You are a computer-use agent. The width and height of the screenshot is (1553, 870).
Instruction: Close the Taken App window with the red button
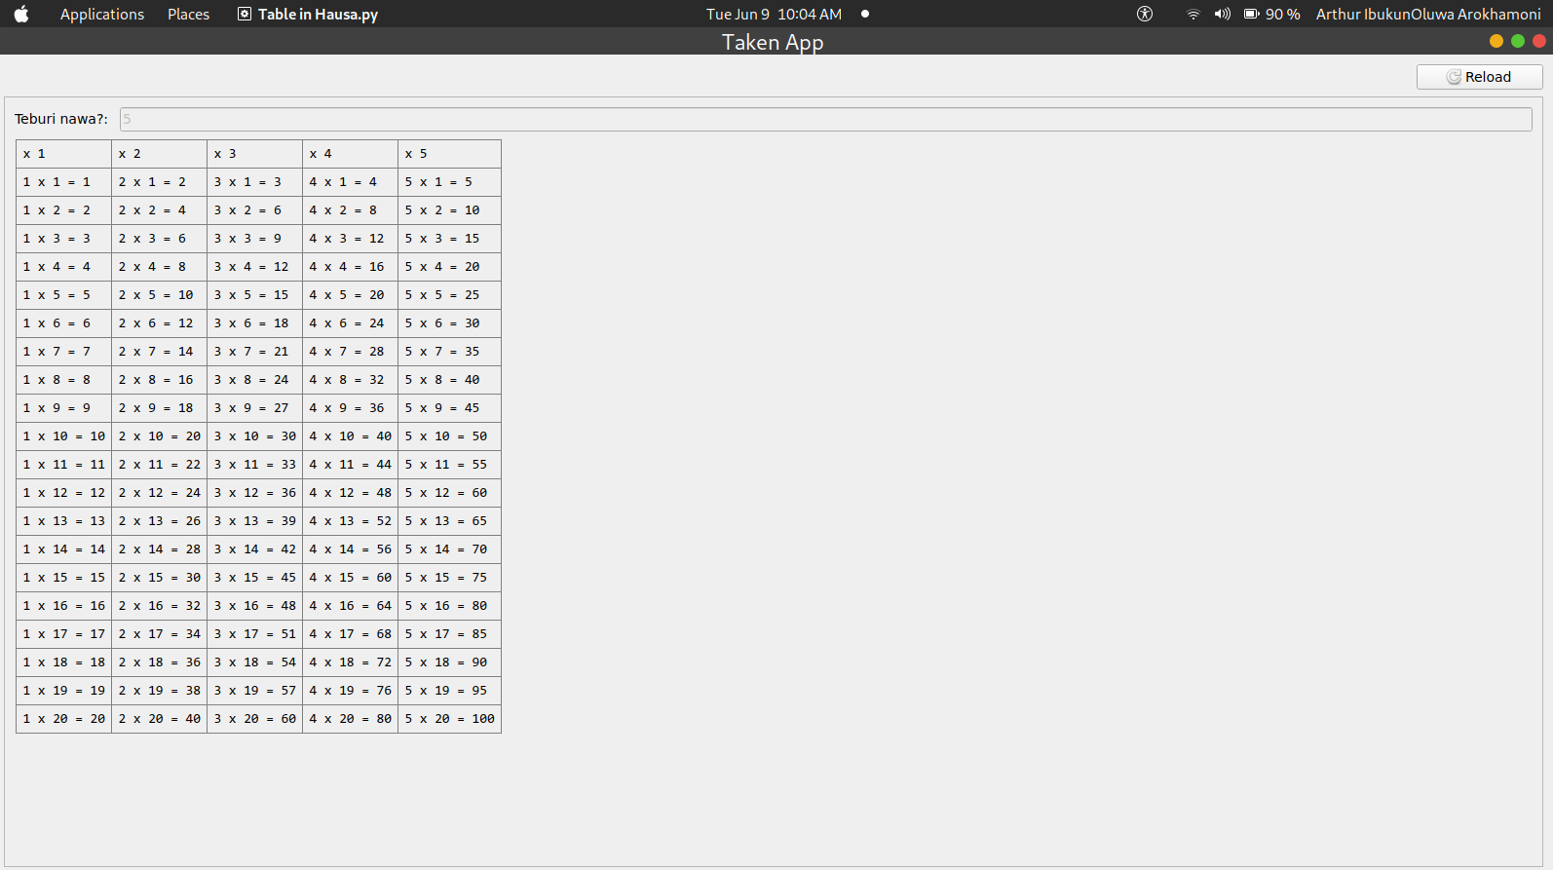[x=1539, y=41]
